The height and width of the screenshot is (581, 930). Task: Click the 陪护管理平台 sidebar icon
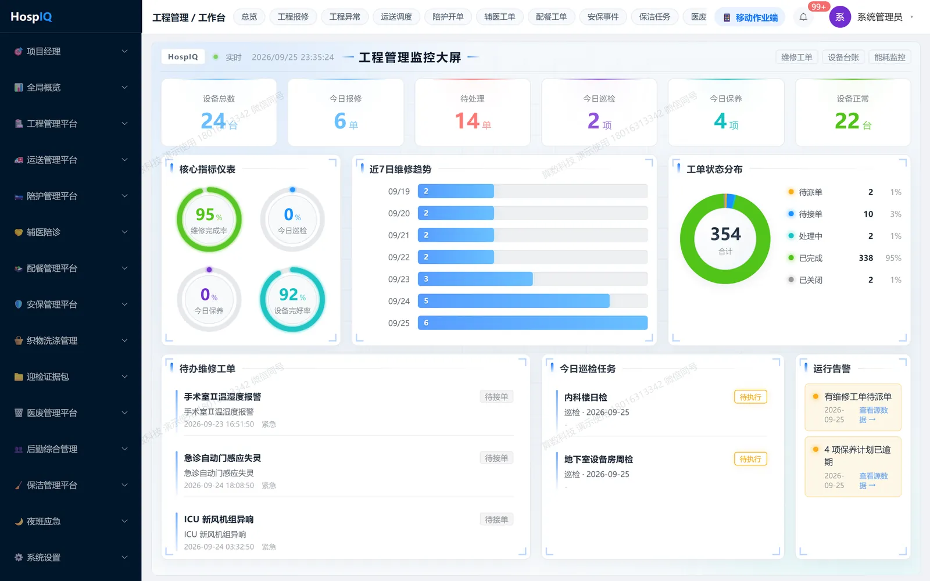coord(19,196)
